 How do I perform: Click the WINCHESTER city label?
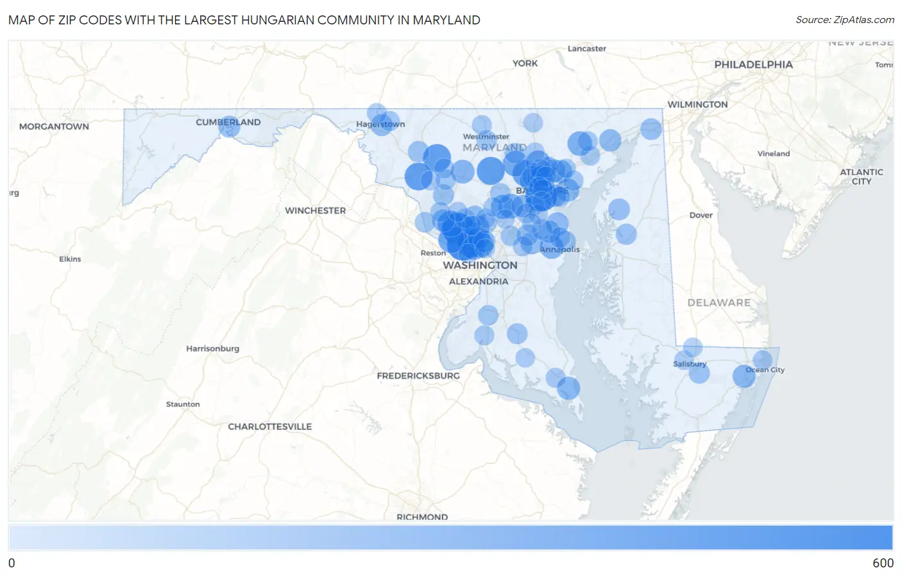point(315,211)
